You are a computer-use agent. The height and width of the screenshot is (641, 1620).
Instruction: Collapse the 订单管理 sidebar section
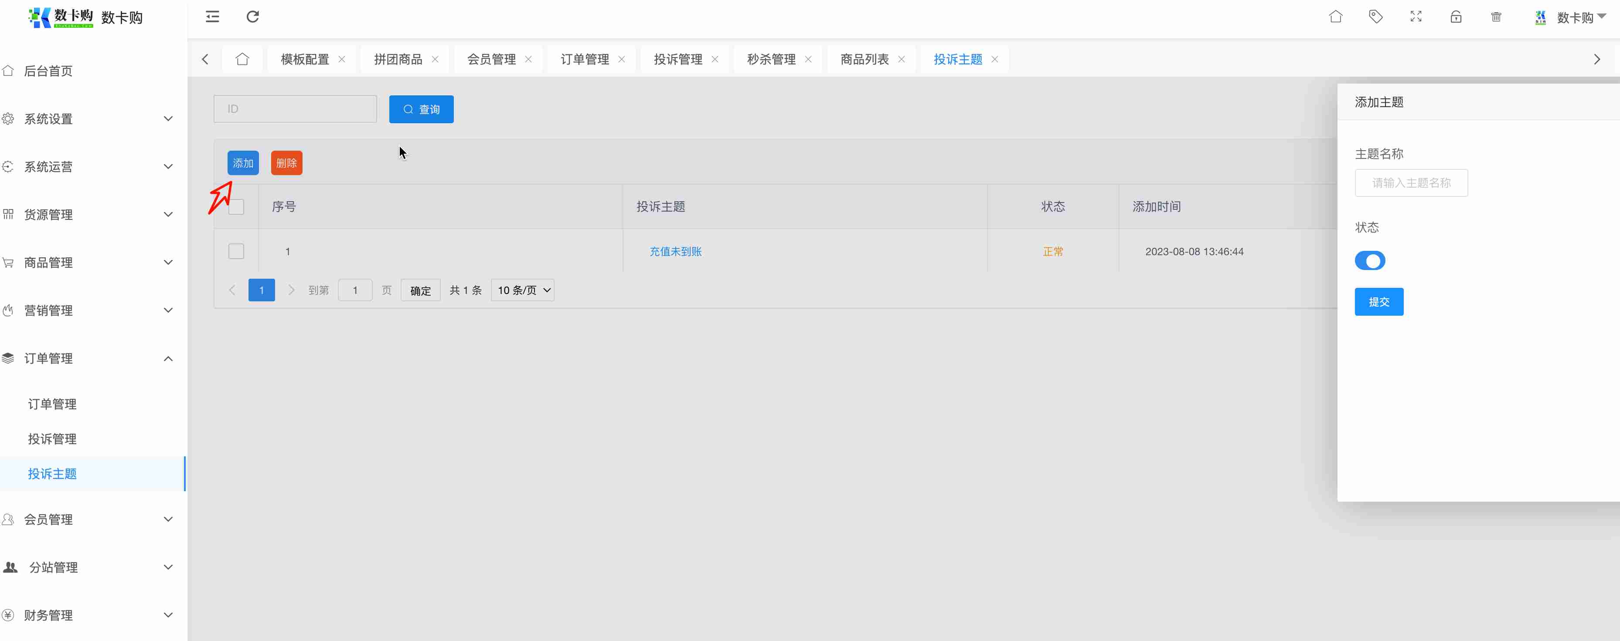[x=88, y=358]
